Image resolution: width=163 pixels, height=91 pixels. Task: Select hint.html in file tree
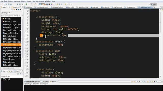(x=11, y=36)
